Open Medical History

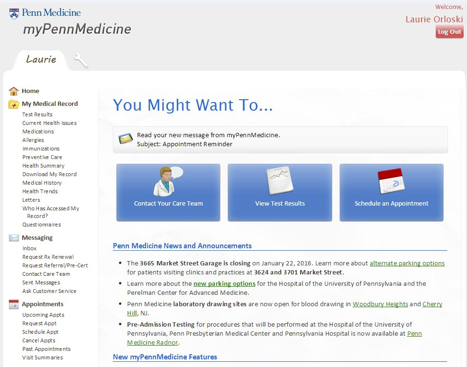pyautogui.click(x=42, y=183)
